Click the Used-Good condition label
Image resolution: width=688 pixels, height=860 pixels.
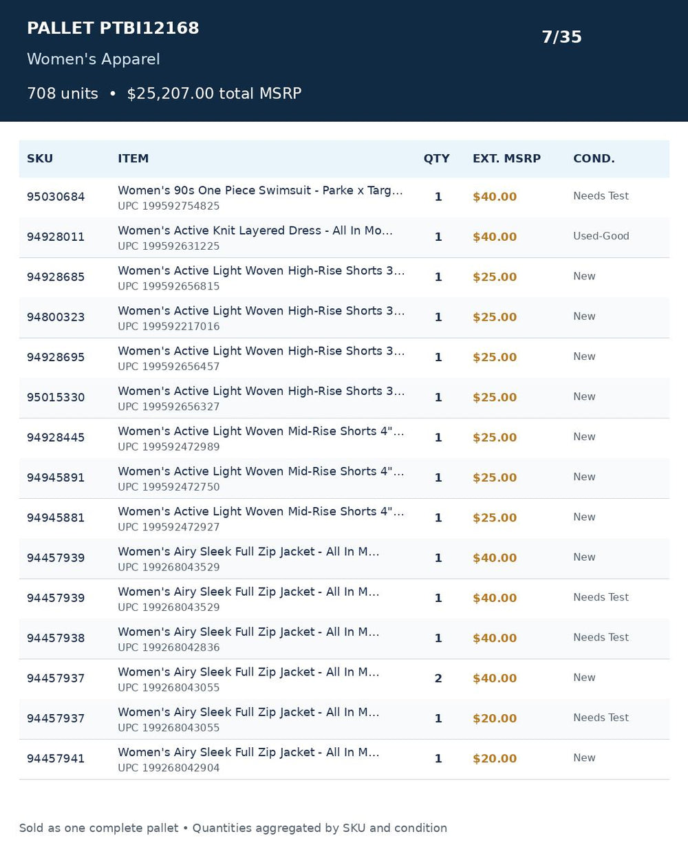(601, 236)
